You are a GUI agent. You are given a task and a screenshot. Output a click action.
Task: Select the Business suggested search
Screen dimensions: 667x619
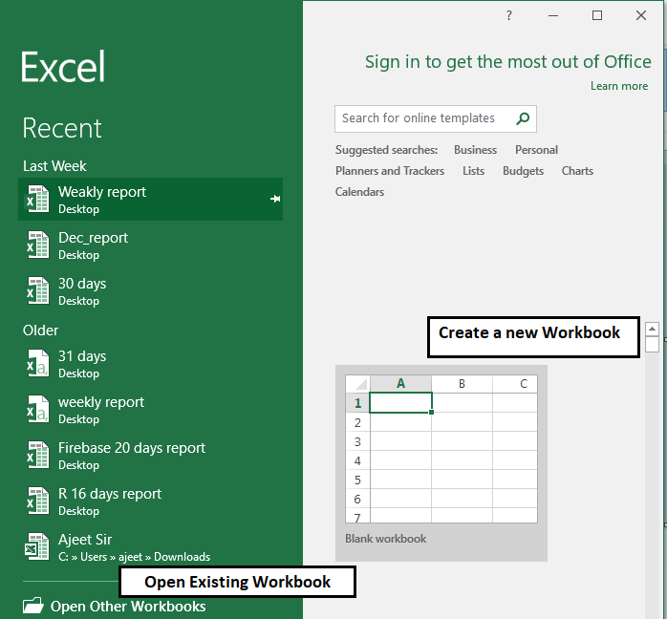point(475,150)
